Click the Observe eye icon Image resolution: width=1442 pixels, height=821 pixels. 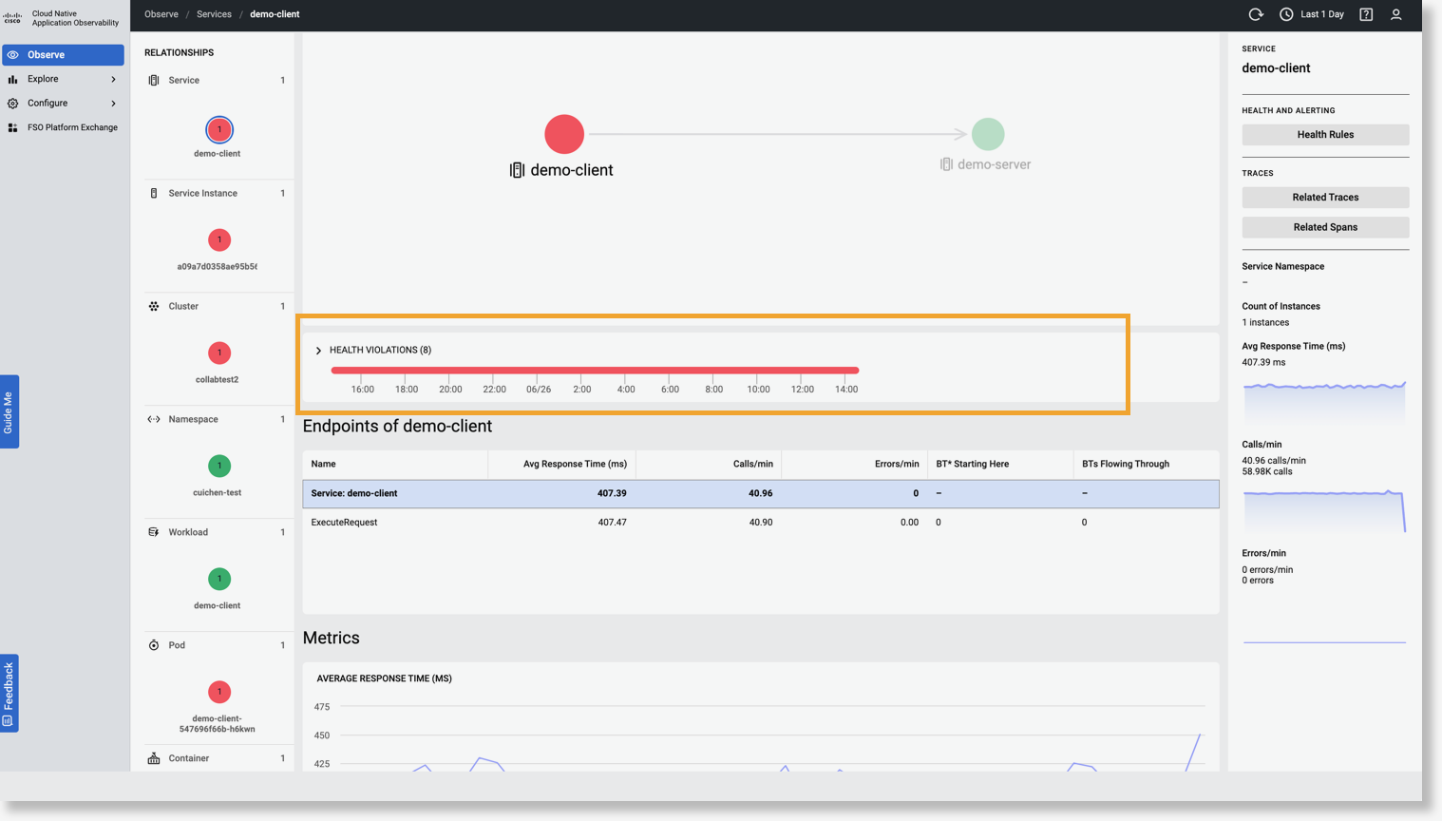click(13, 55)
